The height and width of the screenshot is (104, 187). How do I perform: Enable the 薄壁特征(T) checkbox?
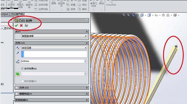17,94
